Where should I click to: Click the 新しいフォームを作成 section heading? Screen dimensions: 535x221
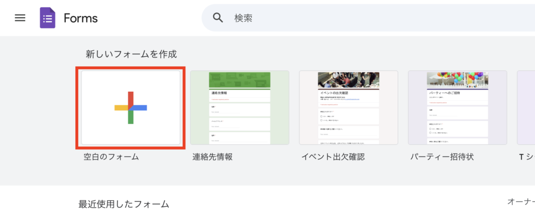pos(131,54)
